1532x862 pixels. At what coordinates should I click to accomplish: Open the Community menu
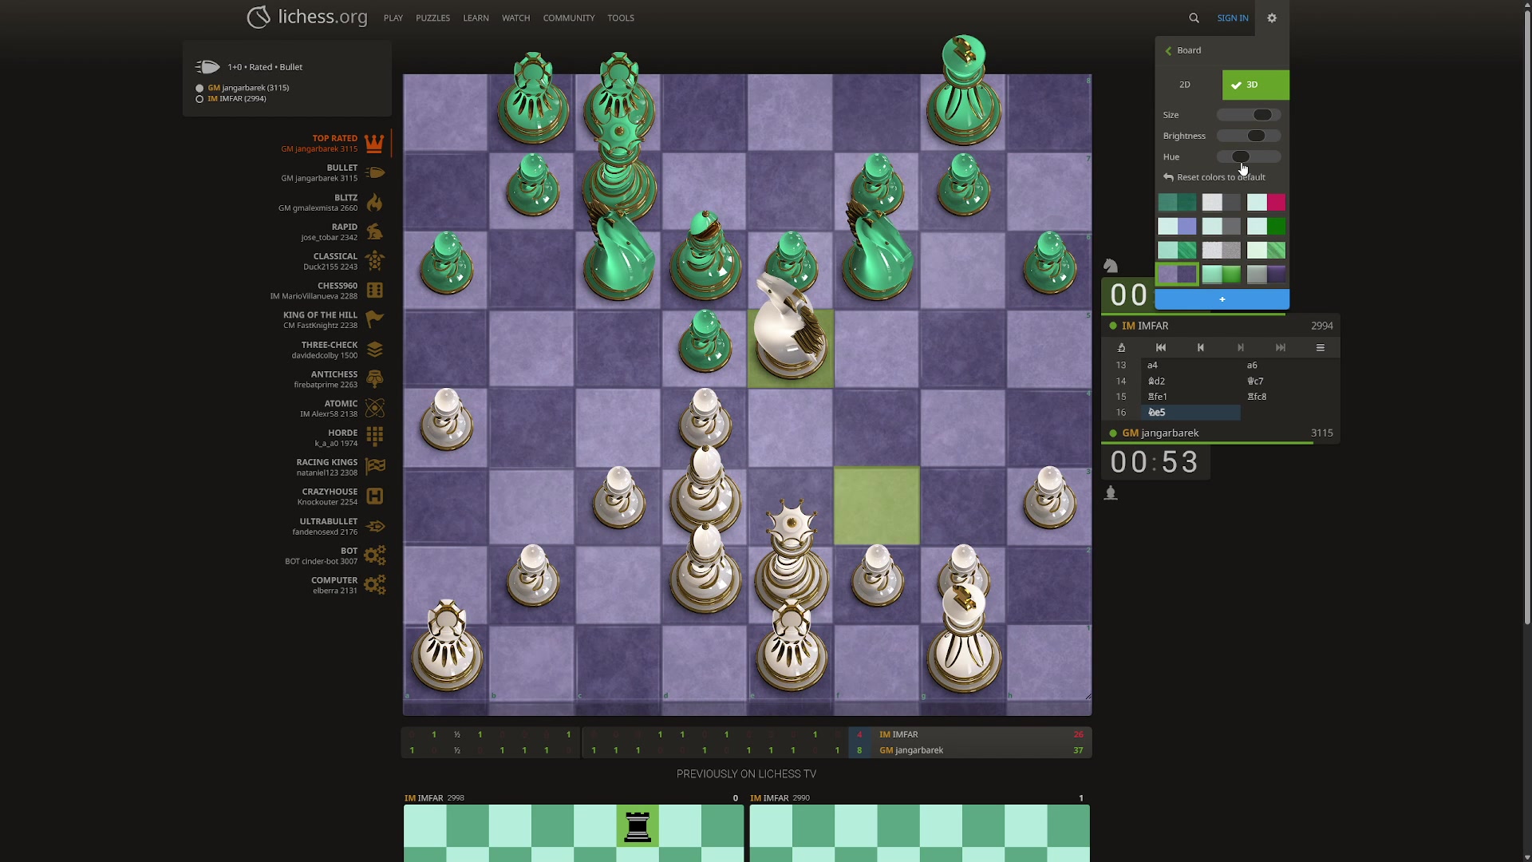(568, 18)
